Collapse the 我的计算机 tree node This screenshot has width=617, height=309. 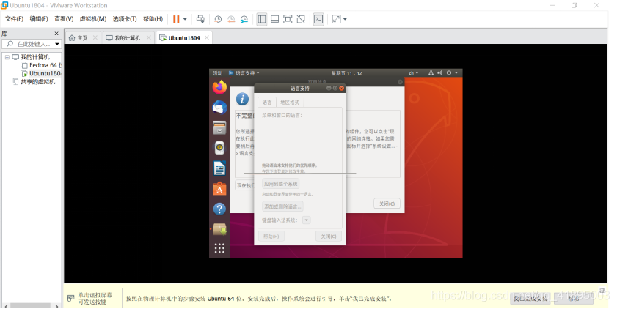(x=7, y=57)
